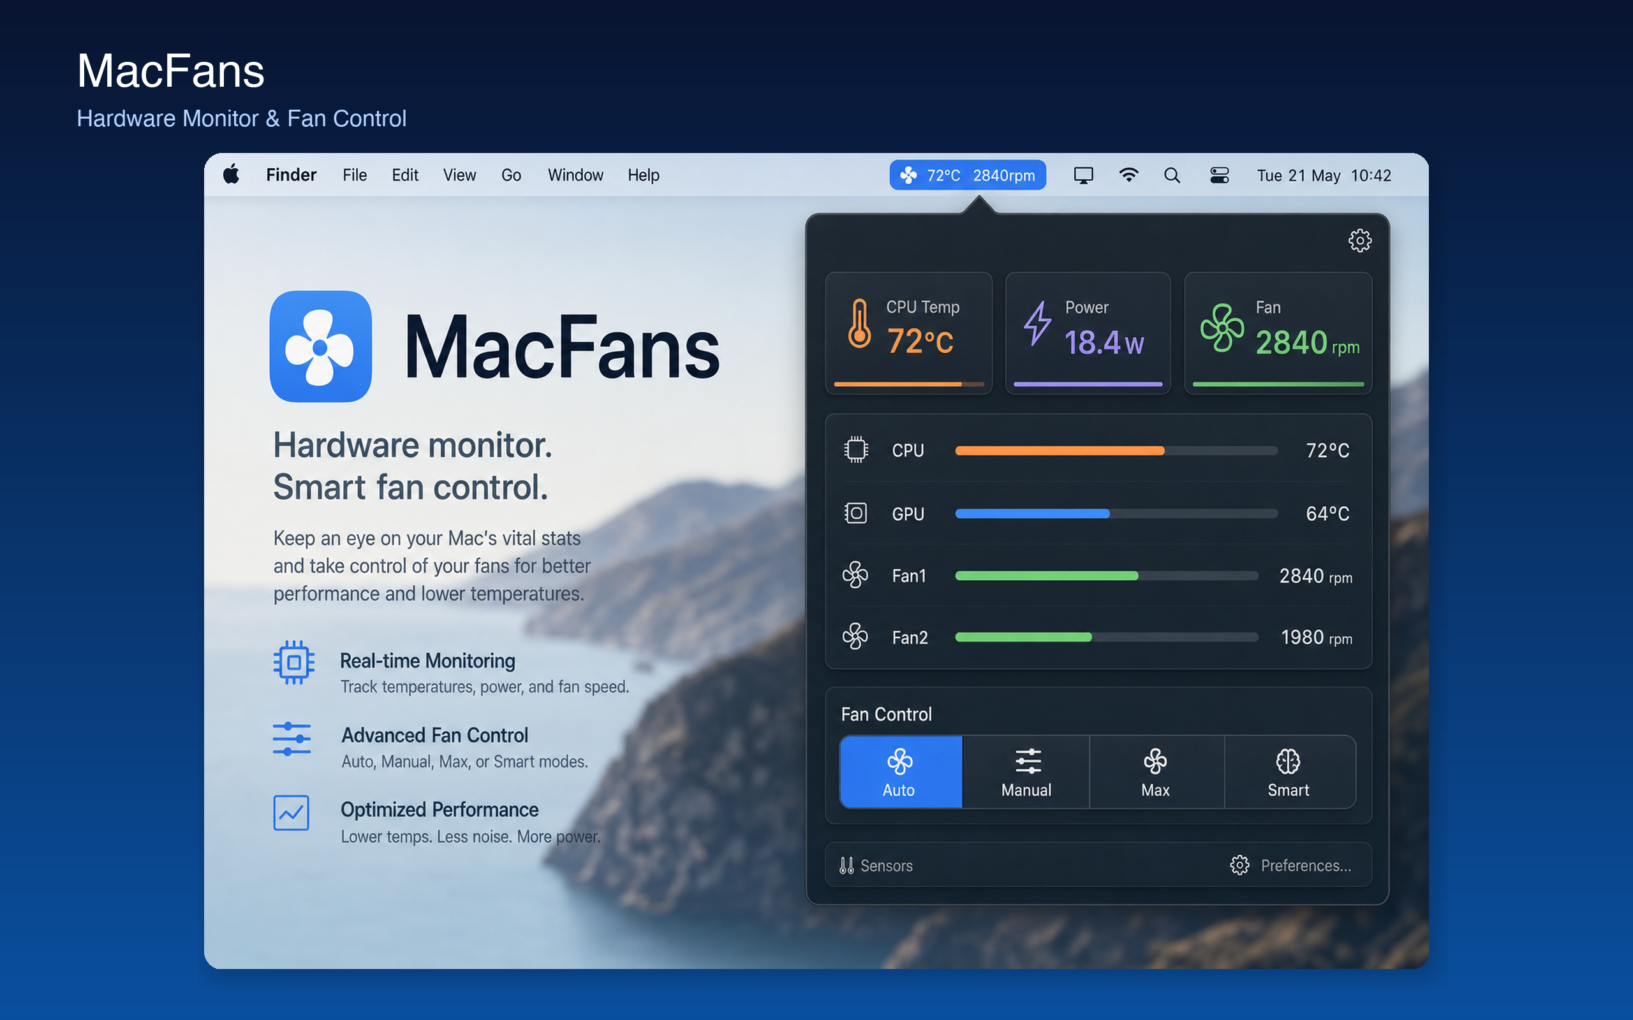Open the Edit menu
This screenshot has height=1020, width=1633.
(x=405, y=175)
